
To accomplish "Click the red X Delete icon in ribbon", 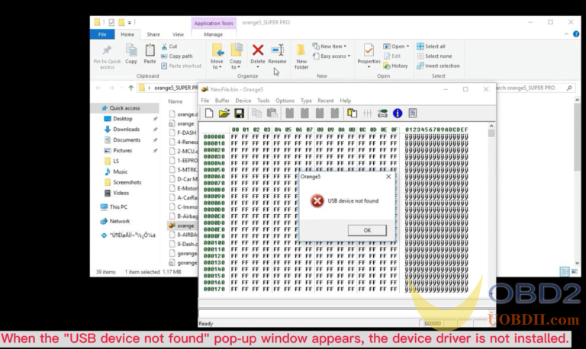I will (258, 53).
